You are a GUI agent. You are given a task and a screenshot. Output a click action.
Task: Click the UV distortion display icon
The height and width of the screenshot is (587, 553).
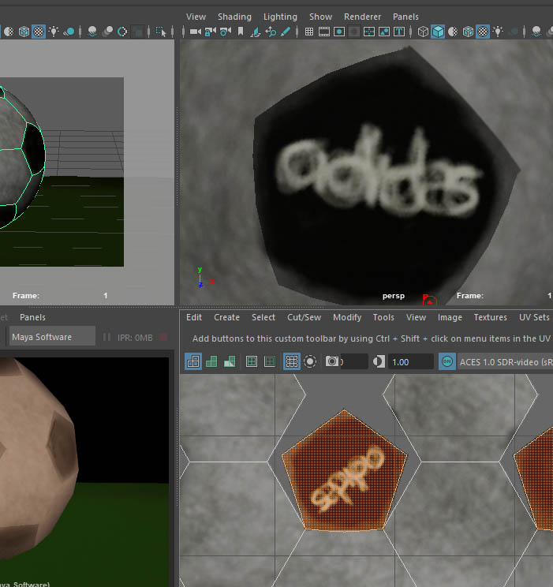[230, 361]
